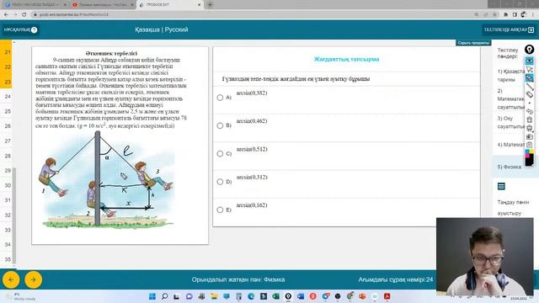Select subject 5) Физика in sidebar
This screenshot has width=539, height=303.
pos(510,167)
